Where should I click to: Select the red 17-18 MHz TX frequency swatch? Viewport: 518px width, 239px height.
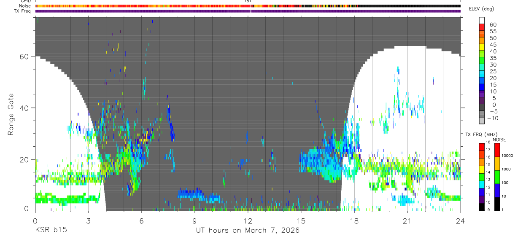[481, 147]
